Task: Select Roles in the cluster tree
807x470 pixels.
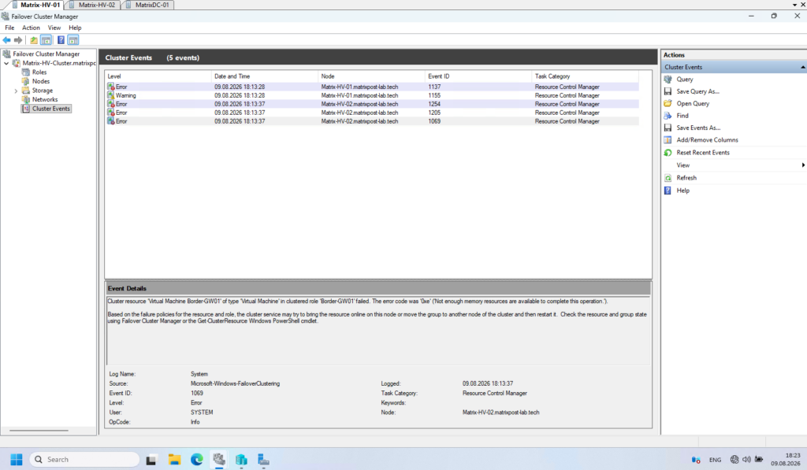Action: [39, 72]
